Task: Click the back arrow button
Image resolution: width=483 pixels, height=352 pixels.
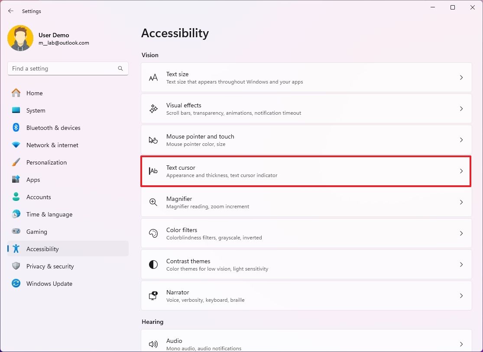Action: tap(10, 11)
